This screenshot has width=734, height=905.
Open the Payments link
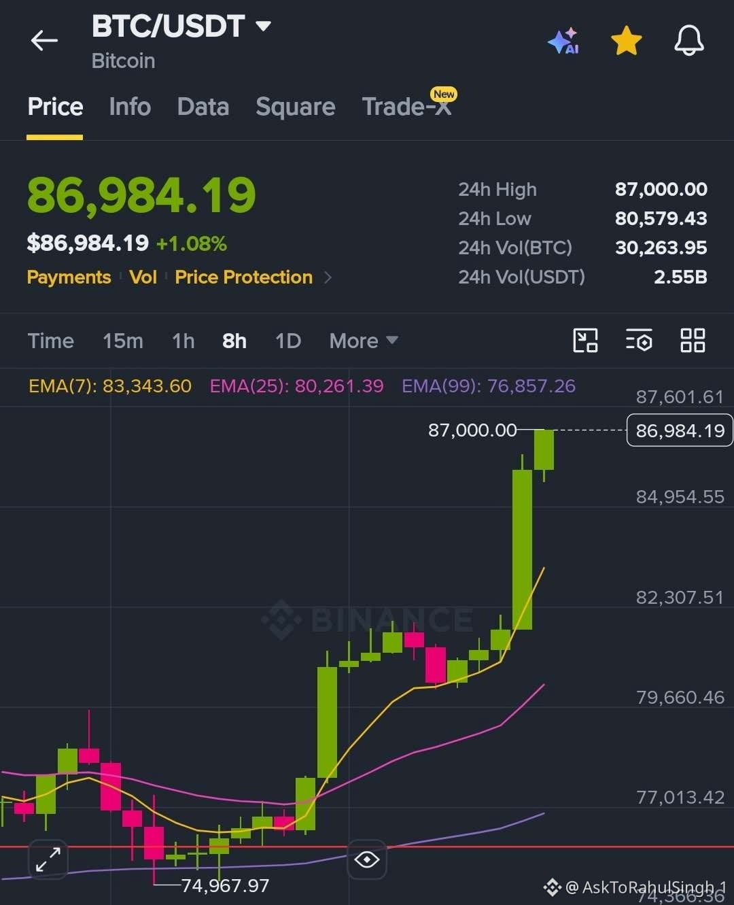click(x=69, y=277)
